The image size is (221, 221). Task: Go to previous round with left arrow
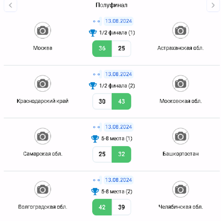[11, 6]
